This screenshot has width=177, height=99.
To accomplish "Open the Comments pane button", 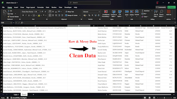I will (x=161, y=7).
